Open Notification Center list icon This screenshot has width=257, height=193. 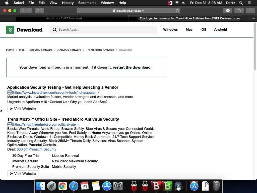(249, 3)
